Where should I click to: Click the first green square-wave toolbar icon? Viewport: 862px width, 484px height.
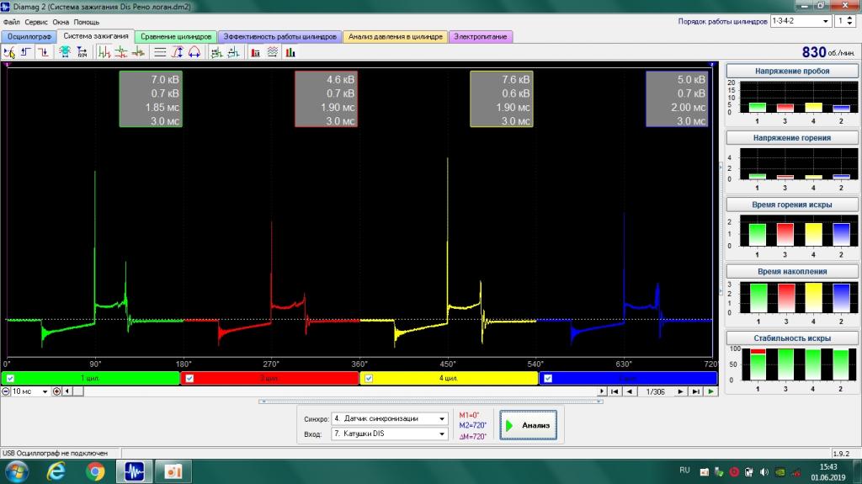(216, 52)
